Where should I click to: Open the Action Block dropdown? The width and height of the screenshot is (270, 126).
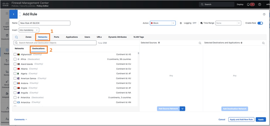point(163,23)
